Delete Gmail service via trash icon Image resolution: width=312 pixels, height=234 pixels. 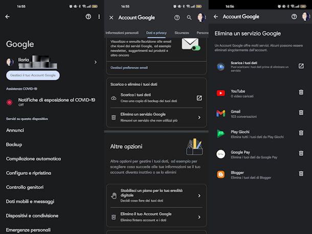[x=301, y=112]
